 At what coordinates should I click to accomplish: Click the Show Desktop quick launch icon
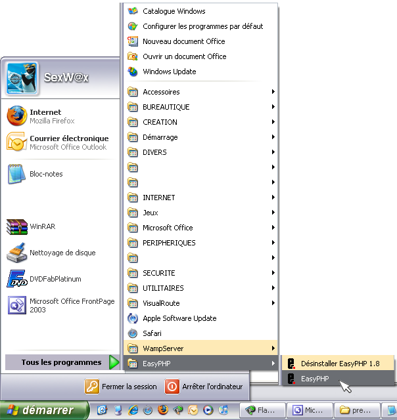(102, 409)
